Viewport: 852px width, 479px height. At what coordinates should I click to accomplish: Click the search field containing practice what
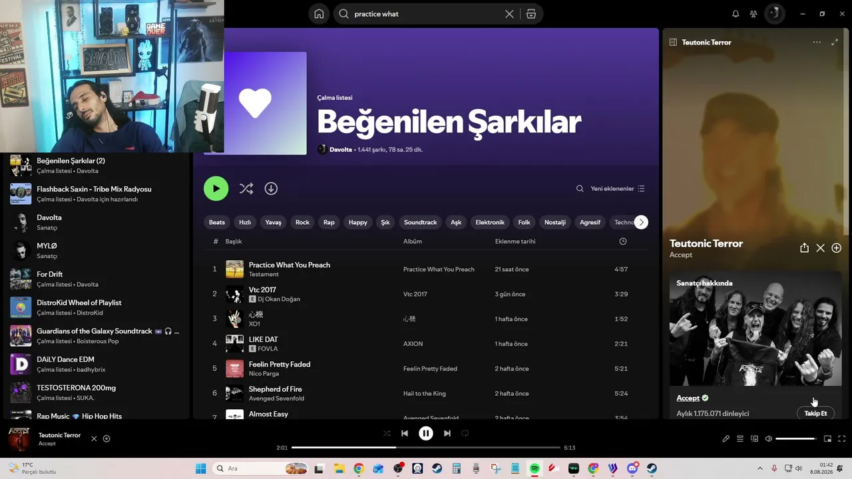pyautogui.click(x=426, y=14)
